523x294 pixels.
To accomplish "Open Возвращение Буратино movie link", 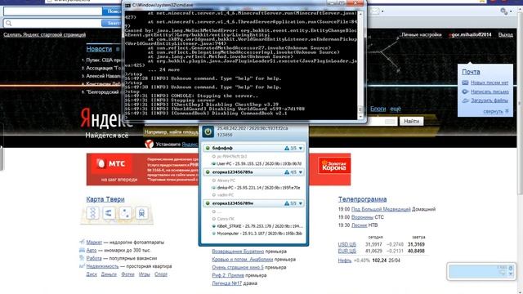I will pyautogui.click(x=238, y=252).
